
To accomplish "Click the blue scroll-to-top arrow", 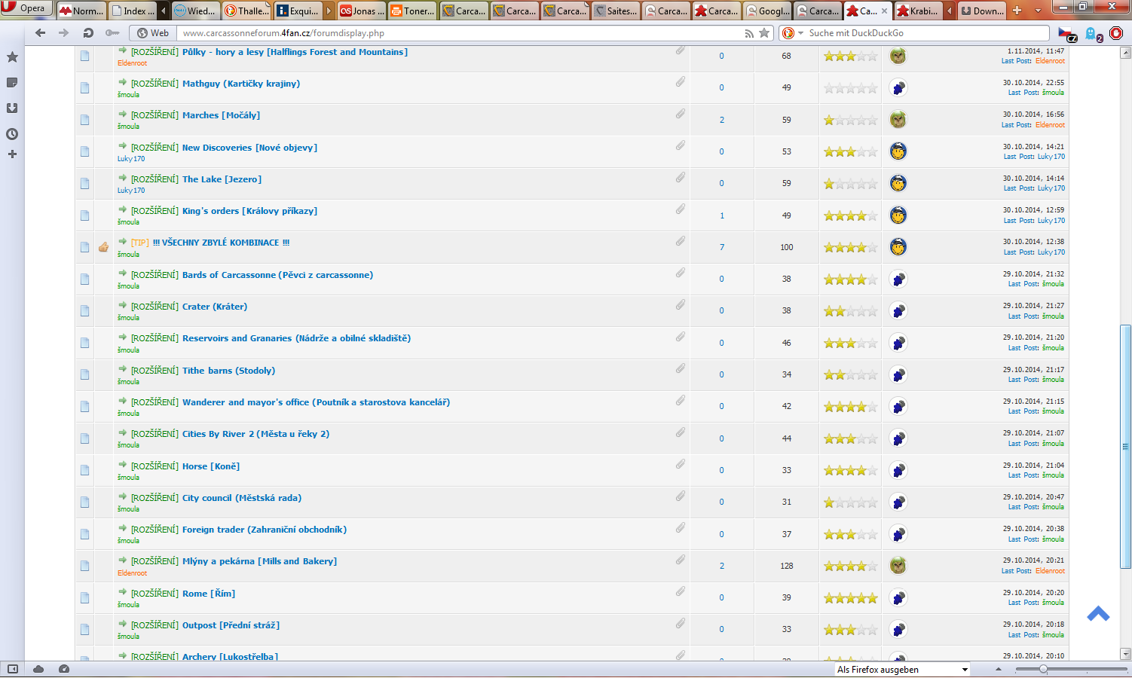I will [1098, 614].
